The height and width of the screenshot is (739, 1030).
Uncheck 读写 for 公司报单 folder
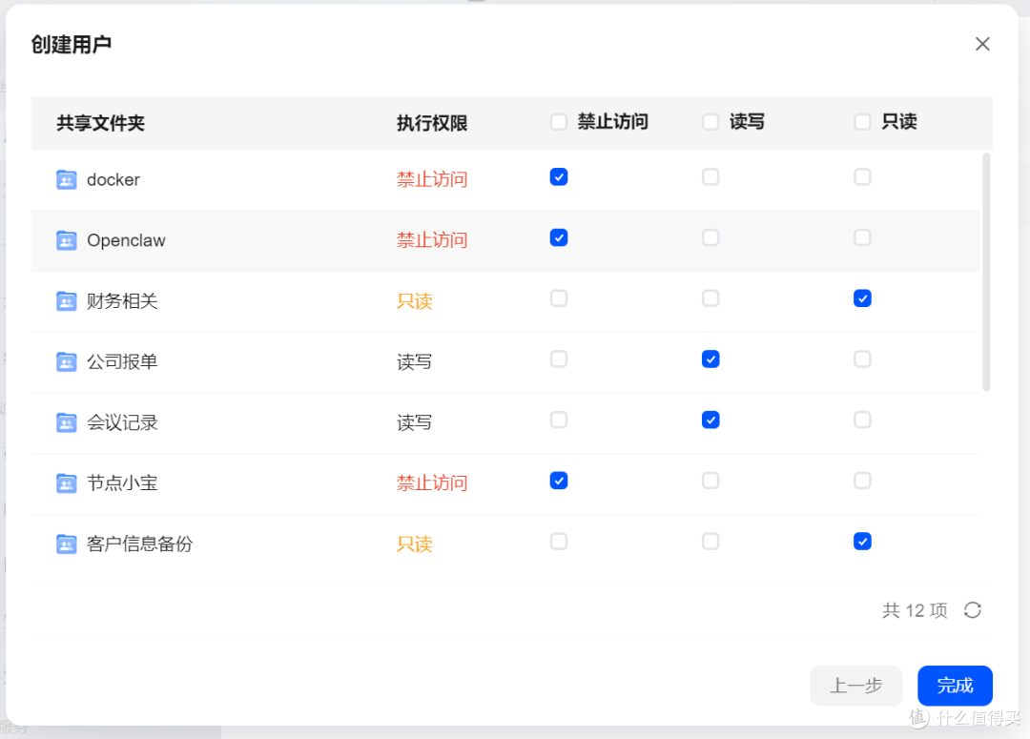[711, 359]
